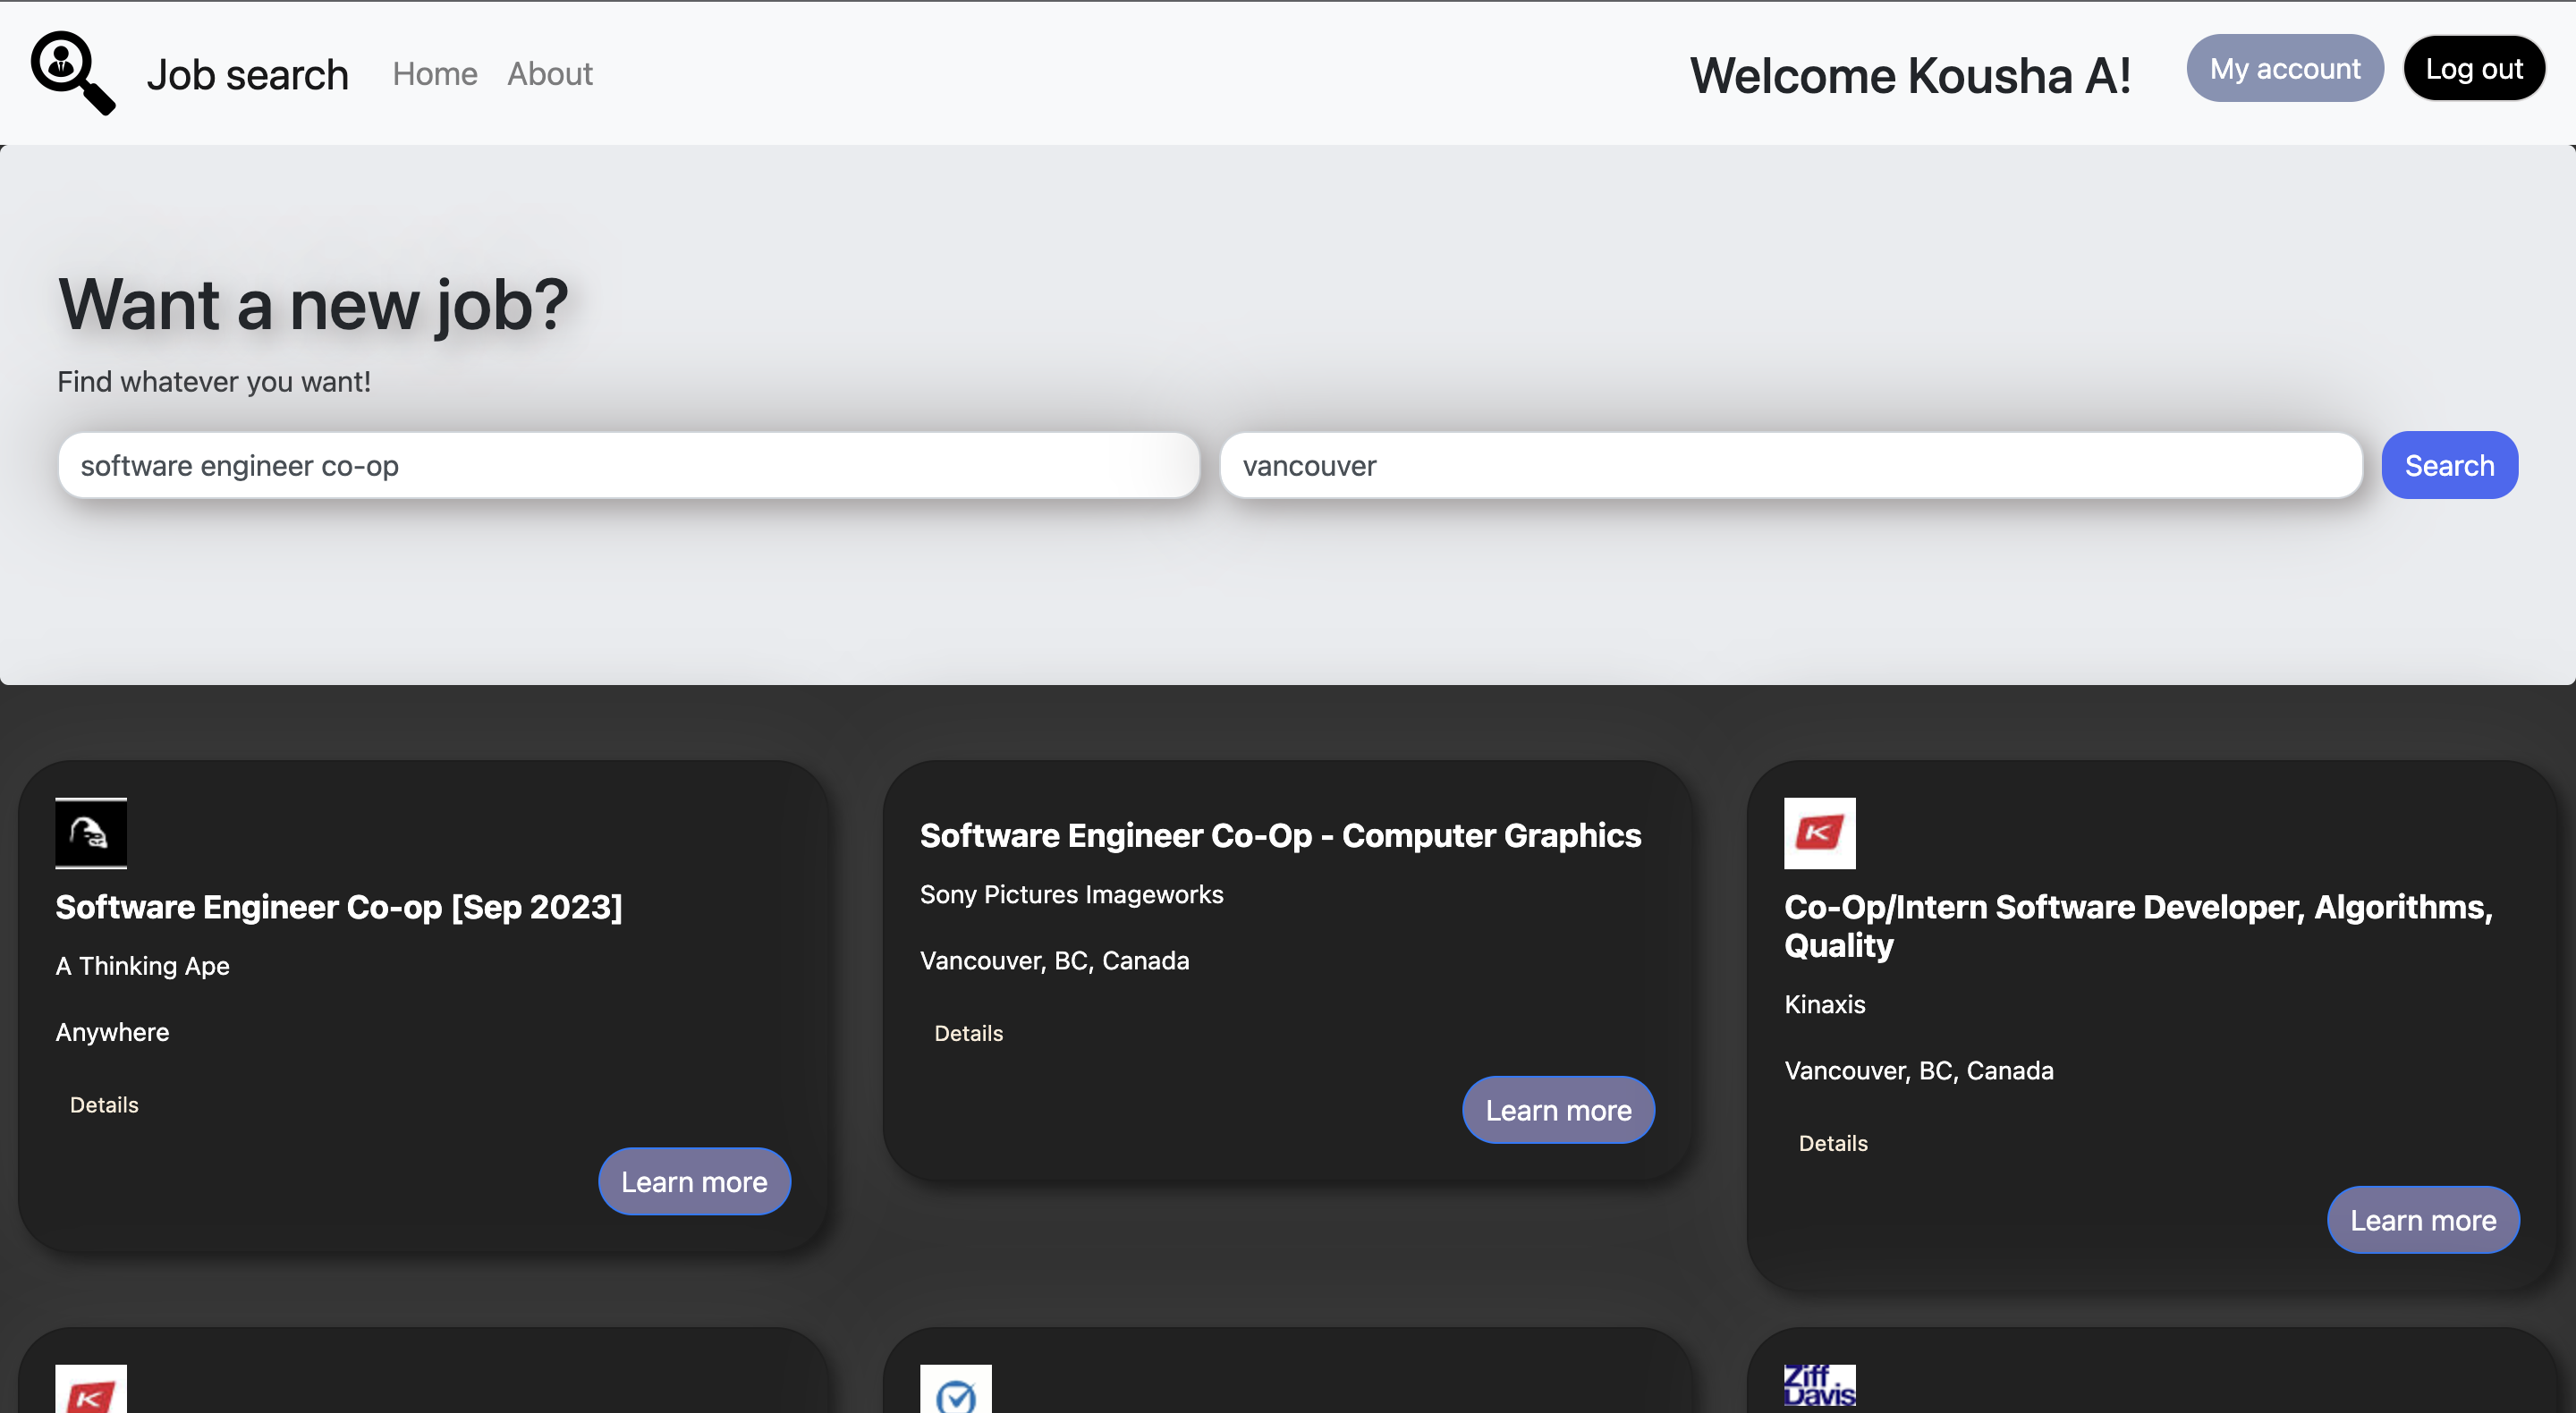Click the A Thinking Ape company logo
2576x1413 pixels.
tap(90, 833)
